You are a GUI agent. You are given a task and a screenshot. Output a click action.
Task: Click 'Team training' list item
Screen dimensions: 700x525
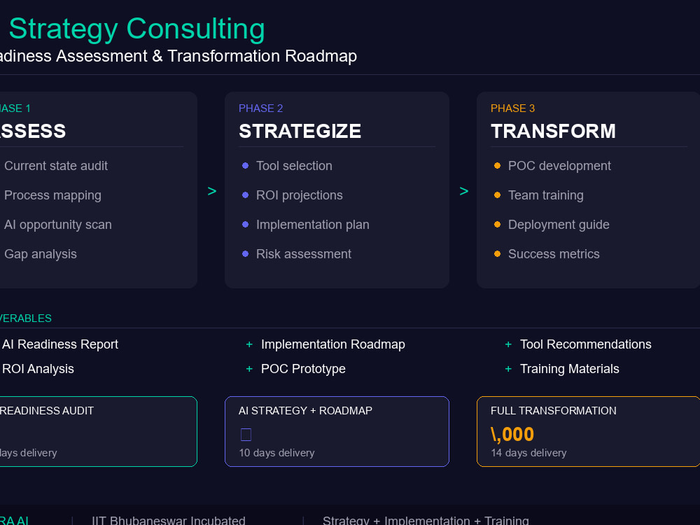click(x=545, y=195)
